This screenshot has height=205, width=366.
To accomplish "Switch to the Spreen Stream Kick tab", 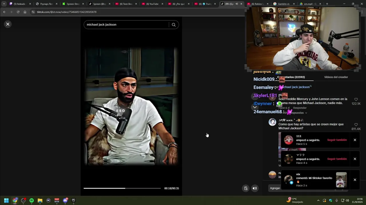I will click(x=73, y=4).
